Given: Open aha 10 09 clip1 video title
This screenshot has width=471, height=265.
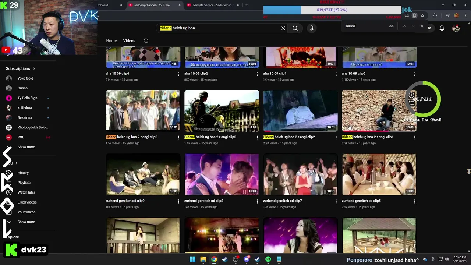Looking at the screenshot, I should tap(275, 73).
